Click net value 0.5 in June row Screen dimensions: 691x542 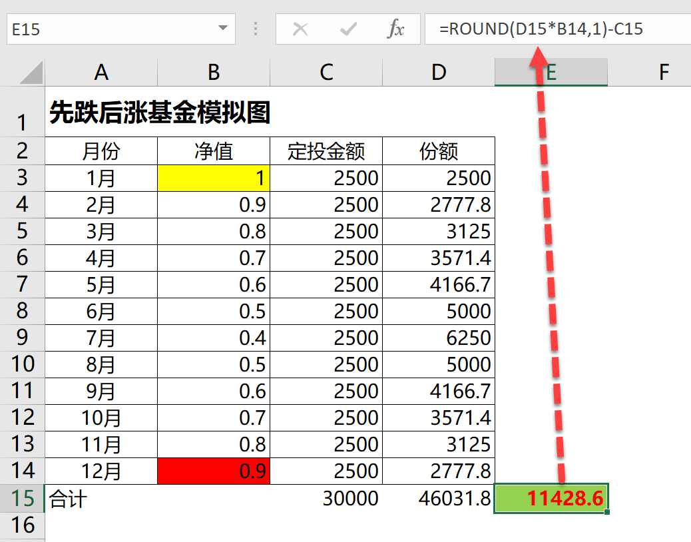pos(214,312)
